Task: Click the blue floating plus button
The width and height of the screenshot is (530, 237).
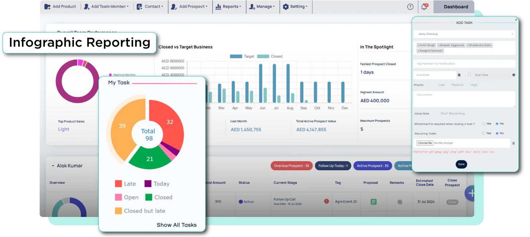Action: point(470,193)
